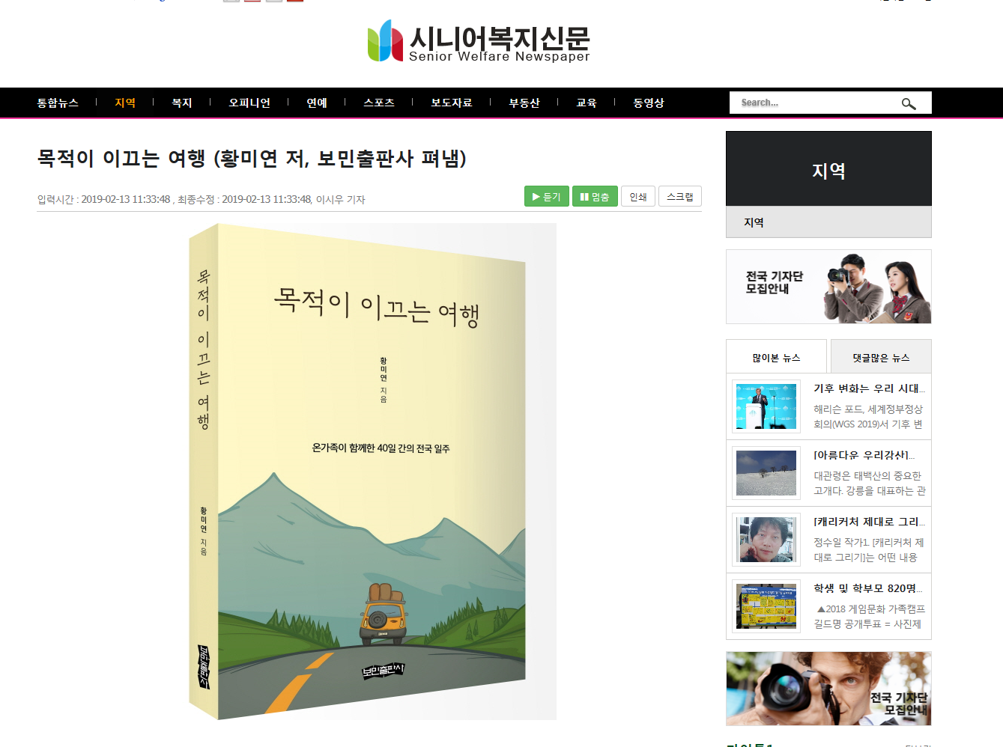Select the 많이본 뉴스 tab
Image resolution: width=1003 pixels, height=747 pixels.
point(776,357)
